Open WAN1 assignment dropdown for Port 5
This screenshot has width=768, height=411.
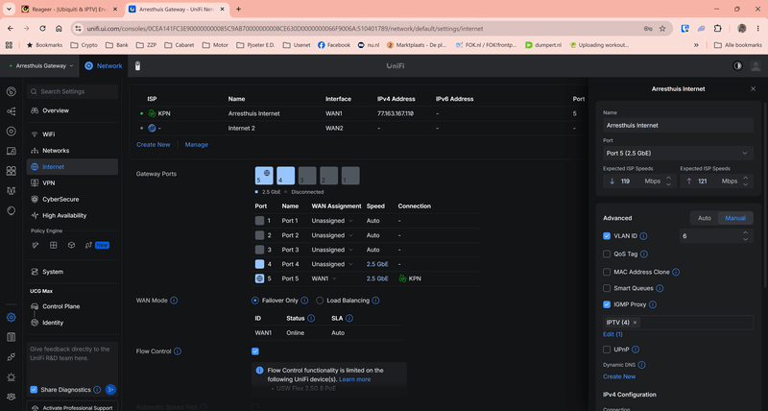(324, 278)
